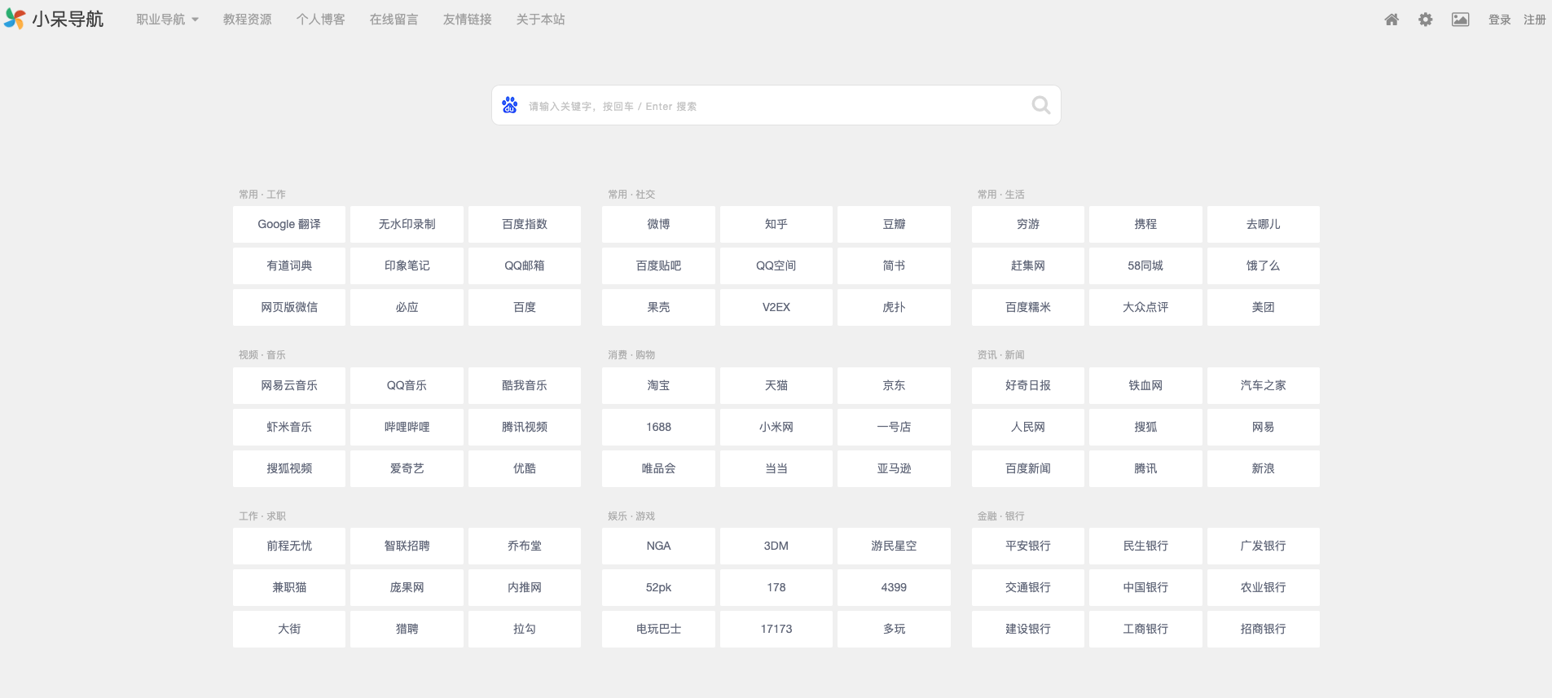Click the 小呆导航 logo
1552x698 pixels.
pos(54,19)
